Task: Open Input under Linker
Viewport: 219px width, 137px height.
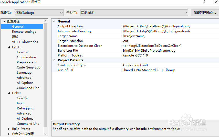Action: point(21,103)
